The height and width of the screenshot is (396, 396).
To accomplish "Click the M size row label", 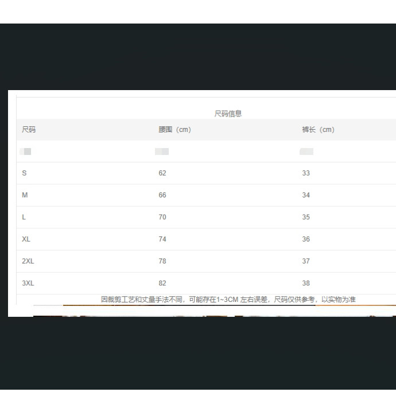I will click(x=25, y=195).
